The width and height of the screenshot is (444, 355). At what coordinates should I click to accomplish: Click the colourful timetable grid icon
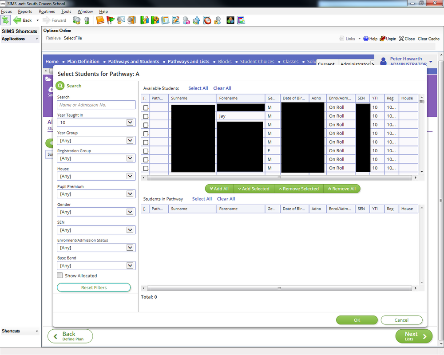click(x=241, y=20)
